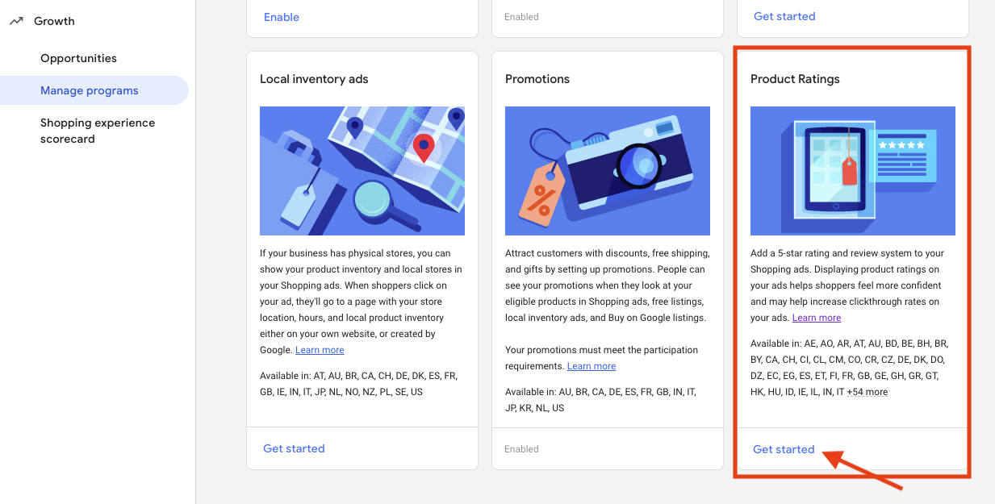Image resolution: width=995 pixels, height=504 pixels.
Task: Click the Local inventory ads map illustration
Action: (x=362, y=170)
